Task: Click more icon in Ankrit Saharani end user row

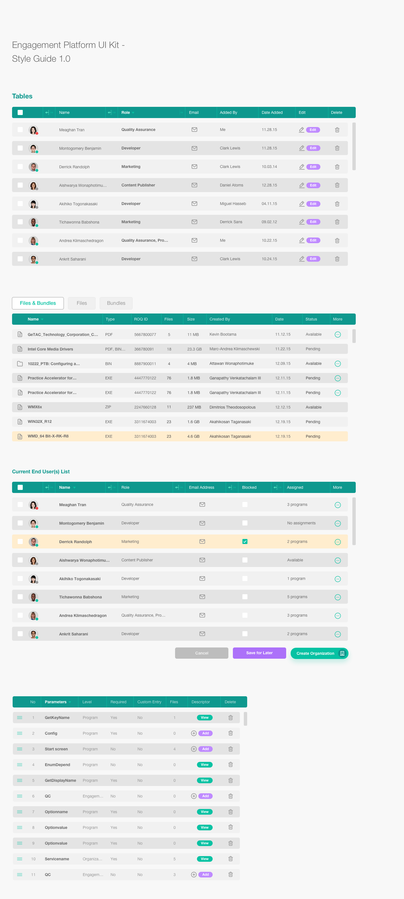Action: point(338,634)
